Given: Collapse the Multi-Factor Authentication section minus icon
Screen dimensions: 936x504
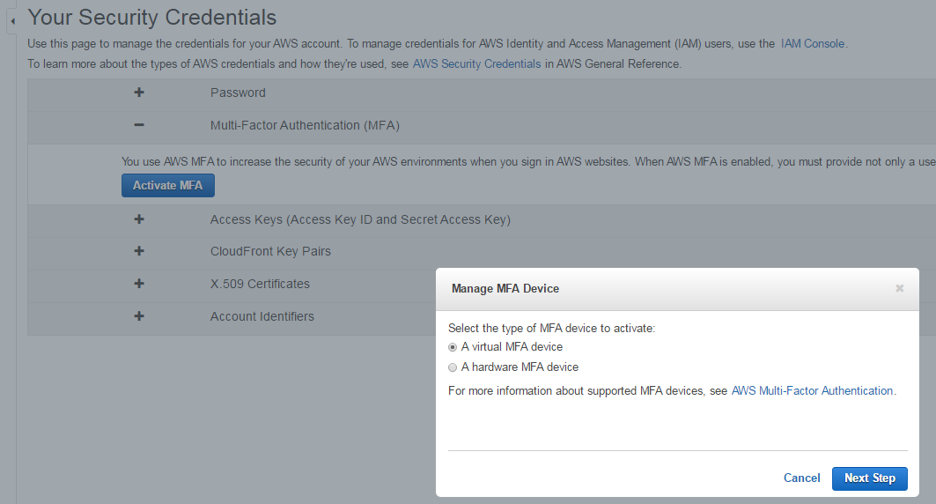Looking at the screenshot, I should [x=139, y=125].
